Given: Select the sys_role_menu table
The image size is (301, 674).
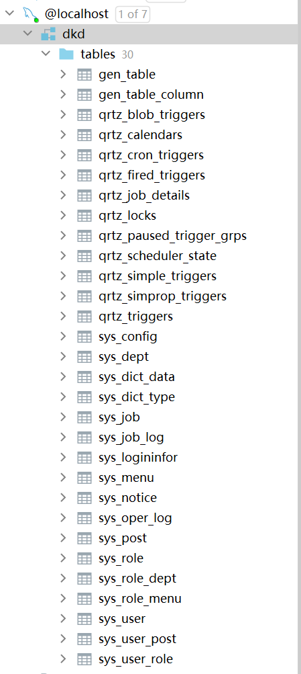Looking at the screenshot, I should point(140,598).
